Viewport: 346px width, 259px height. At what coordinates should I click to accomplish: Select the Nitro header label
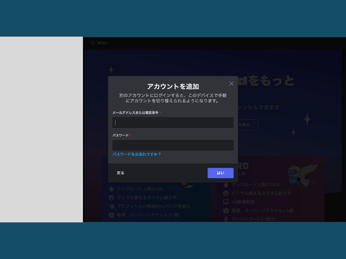pyautogui.click(x=102, y=43)
